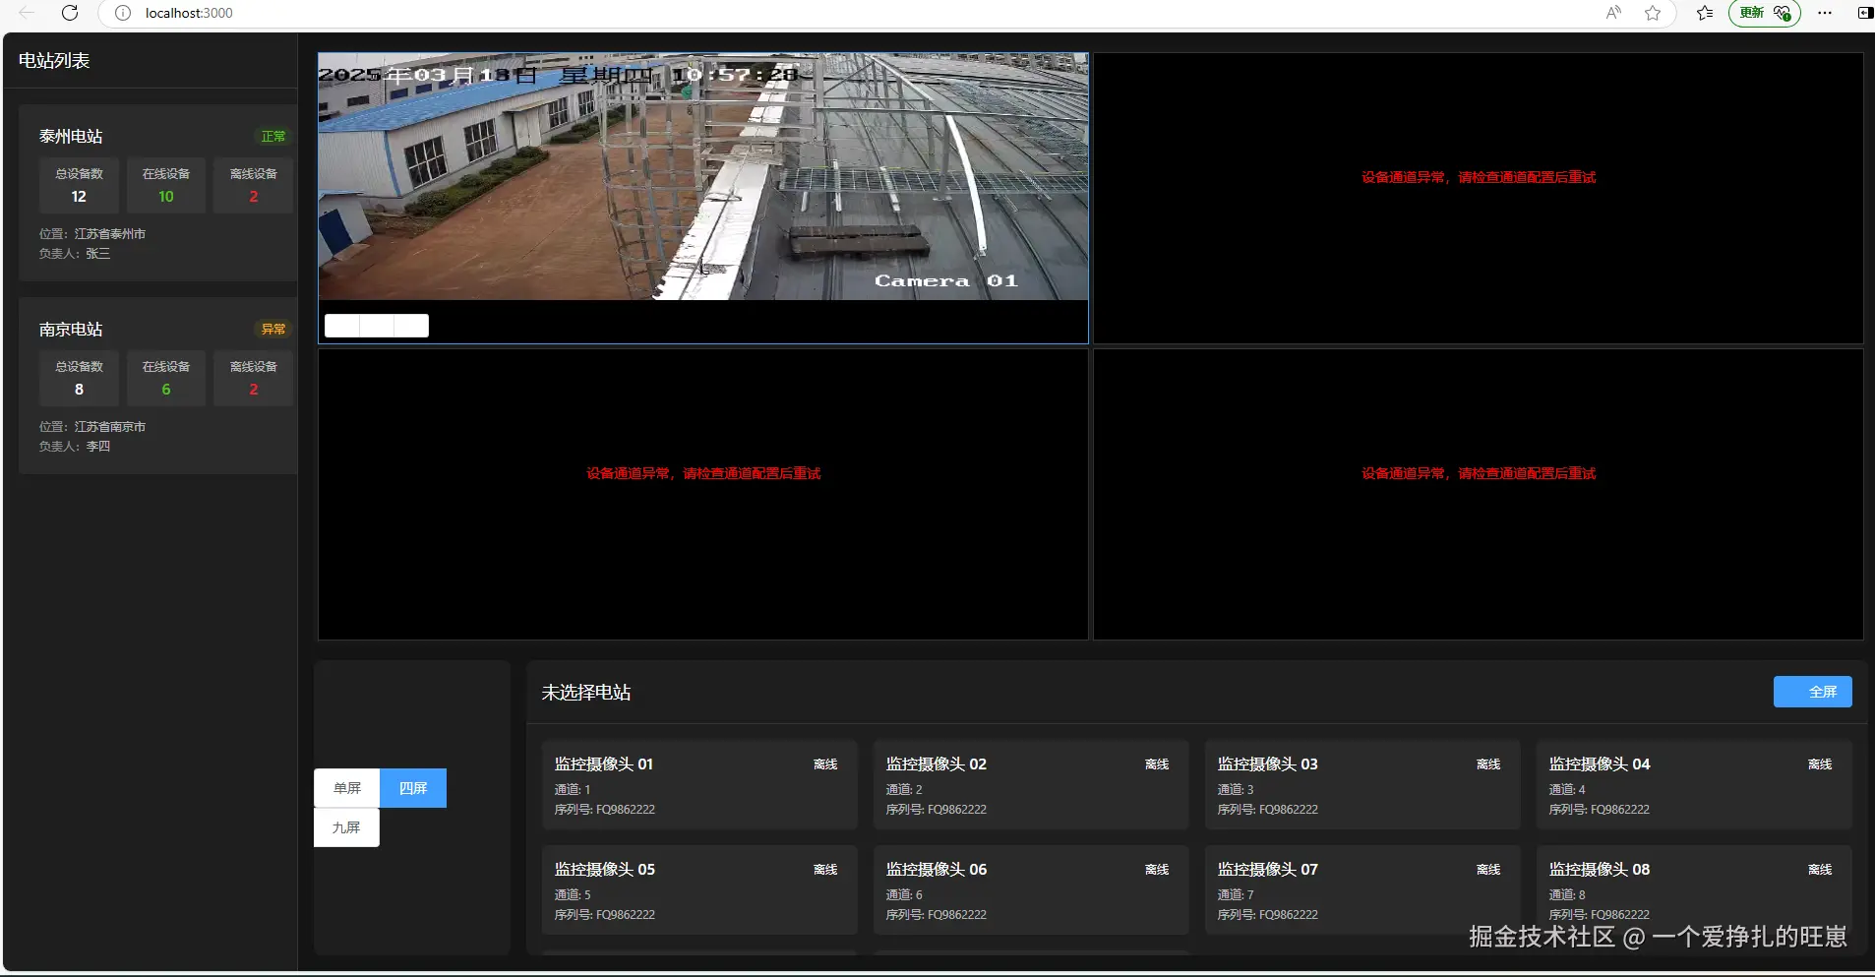Click the 离线 tag on 监控摄像头 02
This screenshot has width=1875, height=977.
[x=1157, y=764]
